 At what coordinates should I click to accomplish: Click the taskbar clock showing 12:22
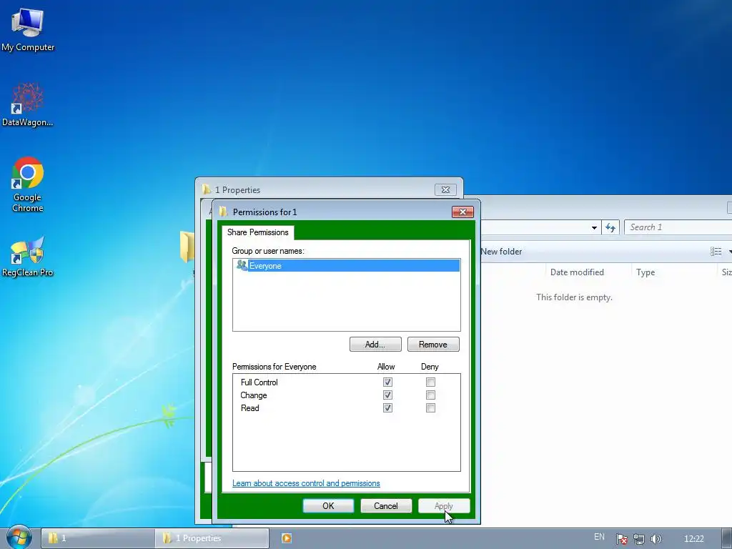693,539
